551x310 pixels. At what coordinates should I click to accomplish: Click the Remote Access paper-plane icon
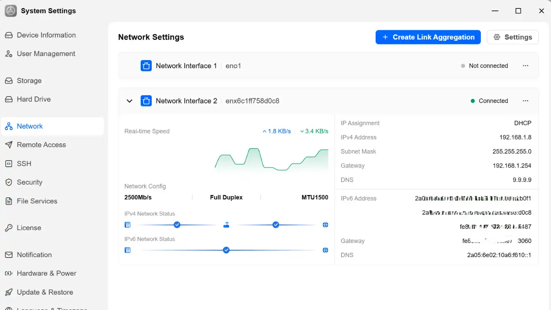8,145
